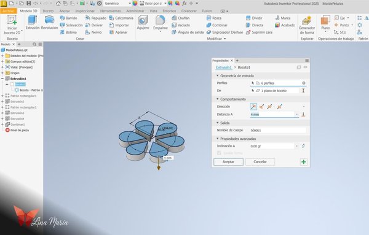369x235 pixels.
Task: Open the Genérico material dropdown
Action: click(130, 3)
